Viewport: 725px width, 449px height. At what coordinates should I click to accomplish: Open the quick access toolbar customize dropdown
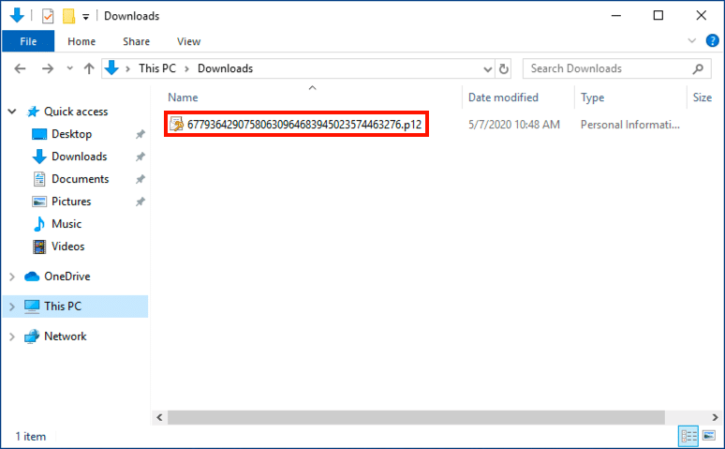pyautogui.click(x=86, y=17)
